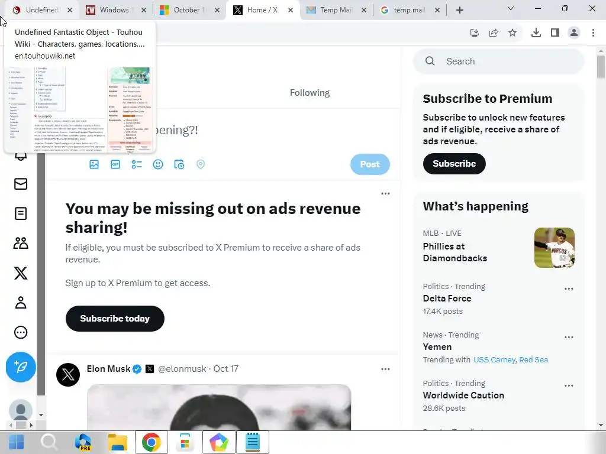
Task: Open Premium via the X sidebar icon
Action: [21, 273]
